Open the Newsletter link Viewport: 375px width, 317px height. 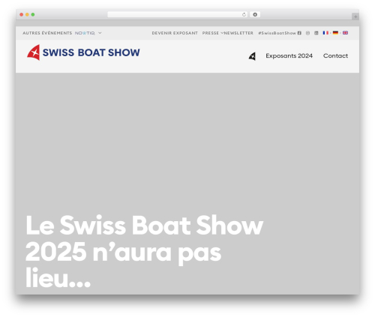click(x=238, y=33)
